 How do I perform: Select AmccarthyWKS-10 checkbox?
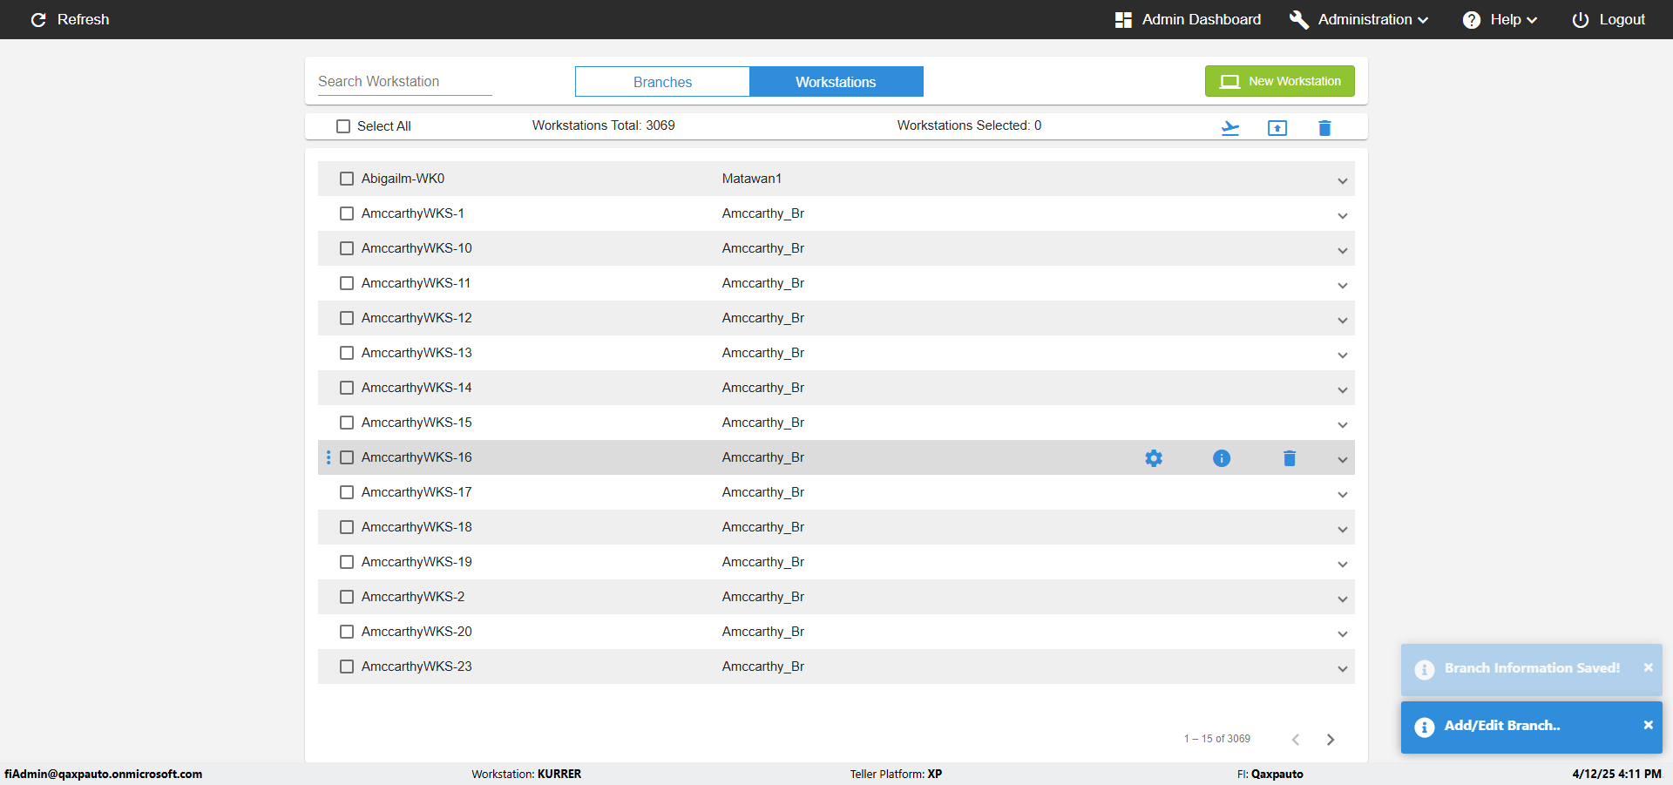pos(347,248)
